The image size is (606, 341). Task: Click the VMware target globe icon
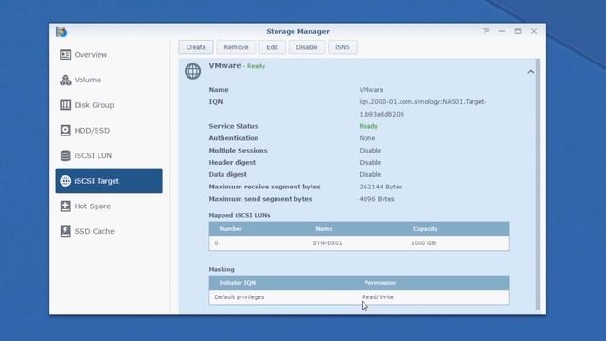tap(192, 71)
